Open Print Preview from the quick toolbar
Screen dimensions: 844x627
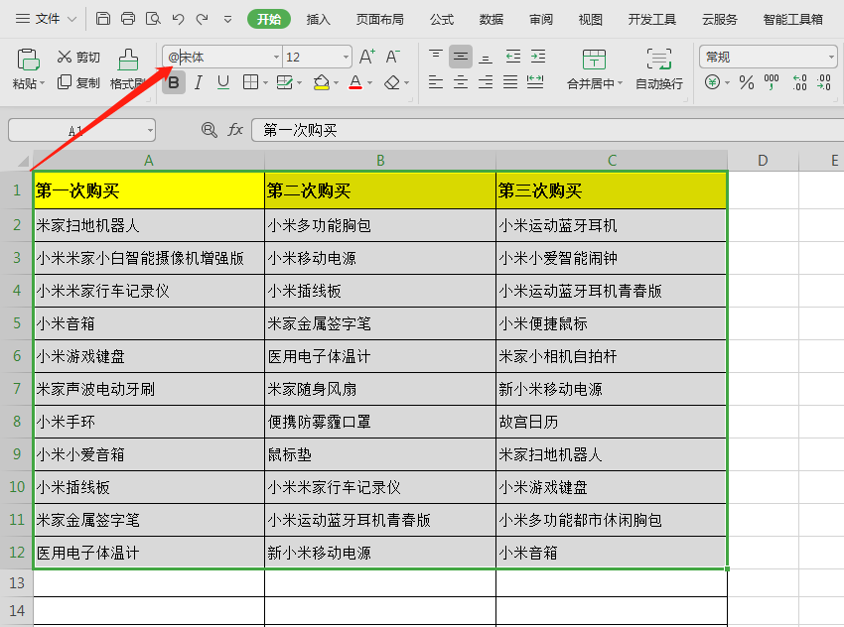pos(153,19)
